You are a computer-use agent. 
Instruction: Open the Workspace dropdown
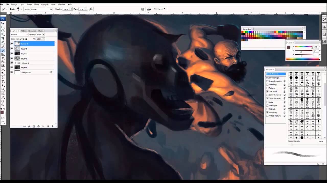(x=159, y=9)
